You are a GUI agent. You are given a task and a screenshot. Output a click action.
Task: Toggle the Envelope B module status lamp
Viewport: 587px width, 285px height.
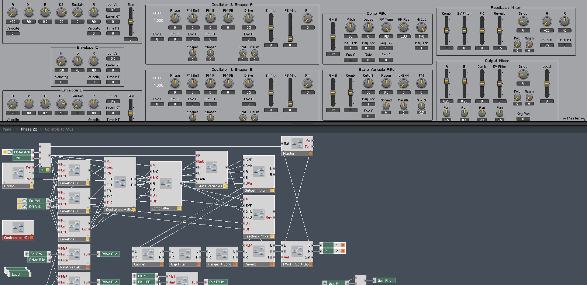[87, 211]
